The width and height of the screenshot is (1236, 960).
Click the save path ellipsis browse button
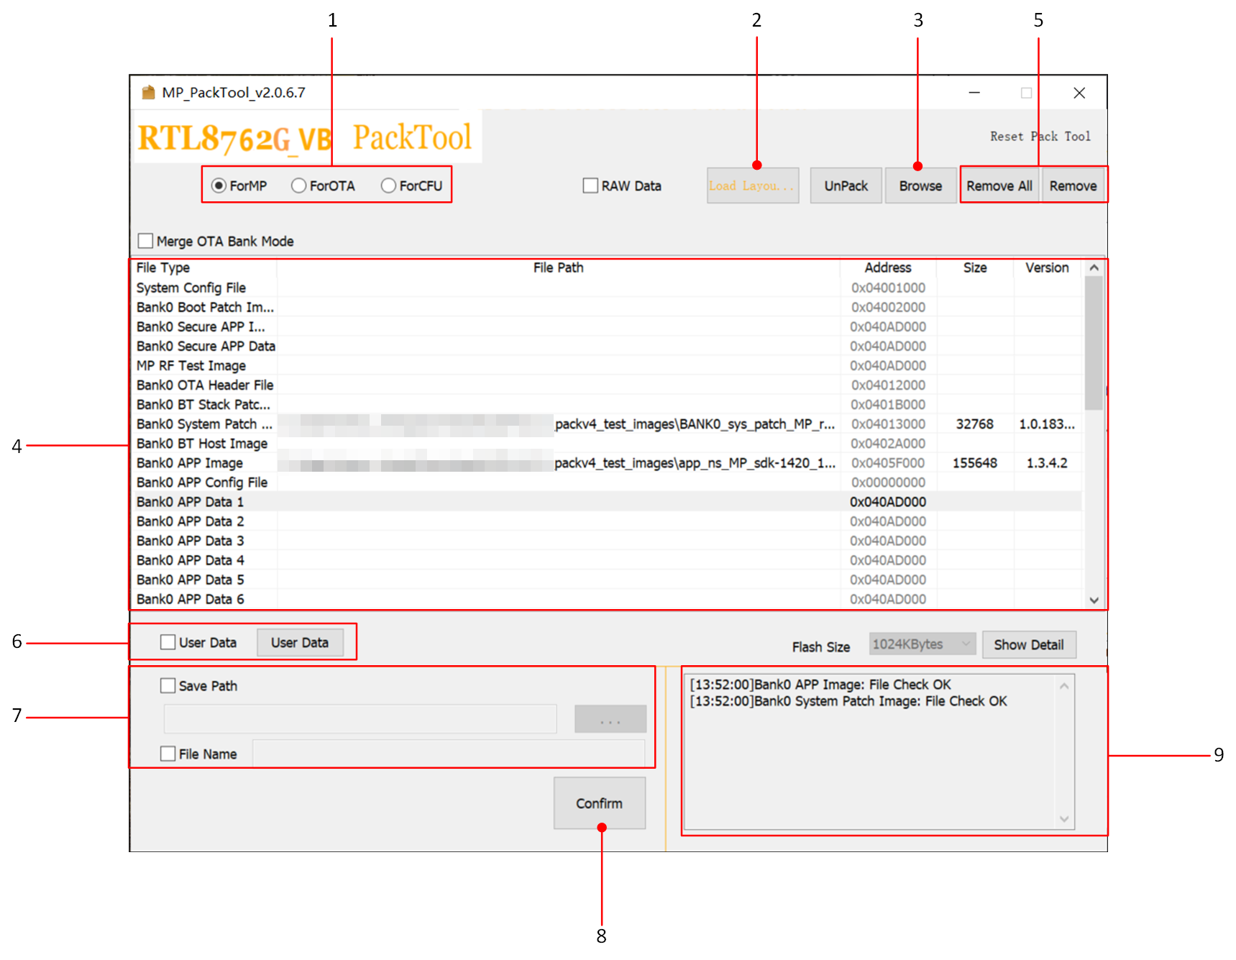[610, 719]
